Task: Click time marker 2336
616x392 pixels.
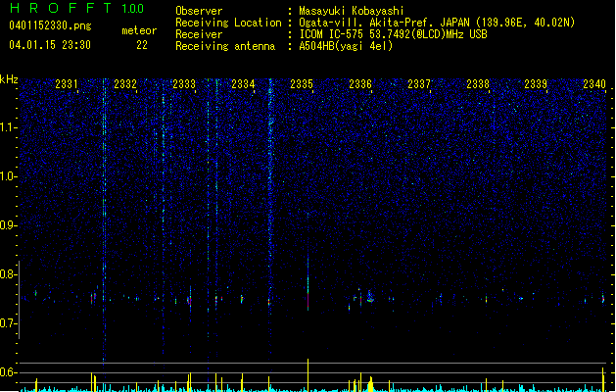Action: pos(360,84)
